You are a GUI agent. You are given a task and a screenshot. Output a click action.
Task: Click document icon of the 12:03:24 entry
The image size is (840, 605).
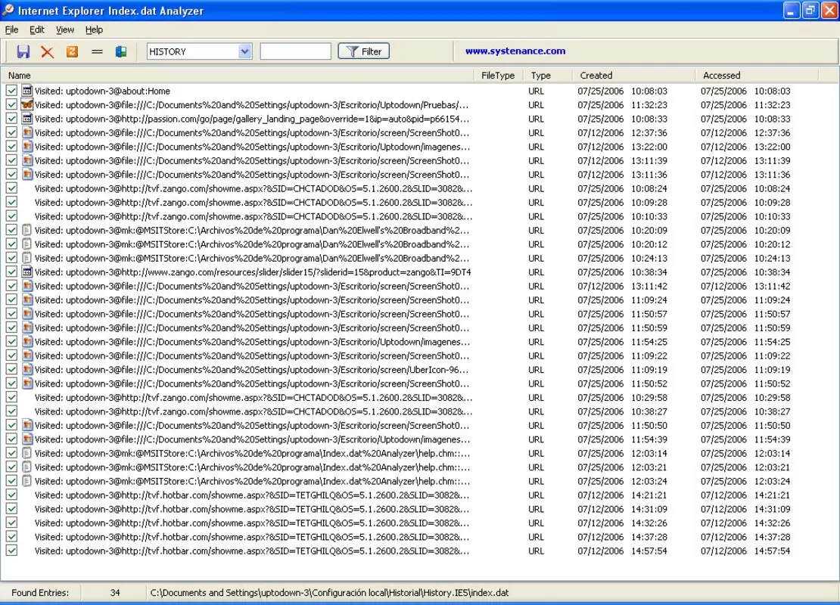[26, 481]
